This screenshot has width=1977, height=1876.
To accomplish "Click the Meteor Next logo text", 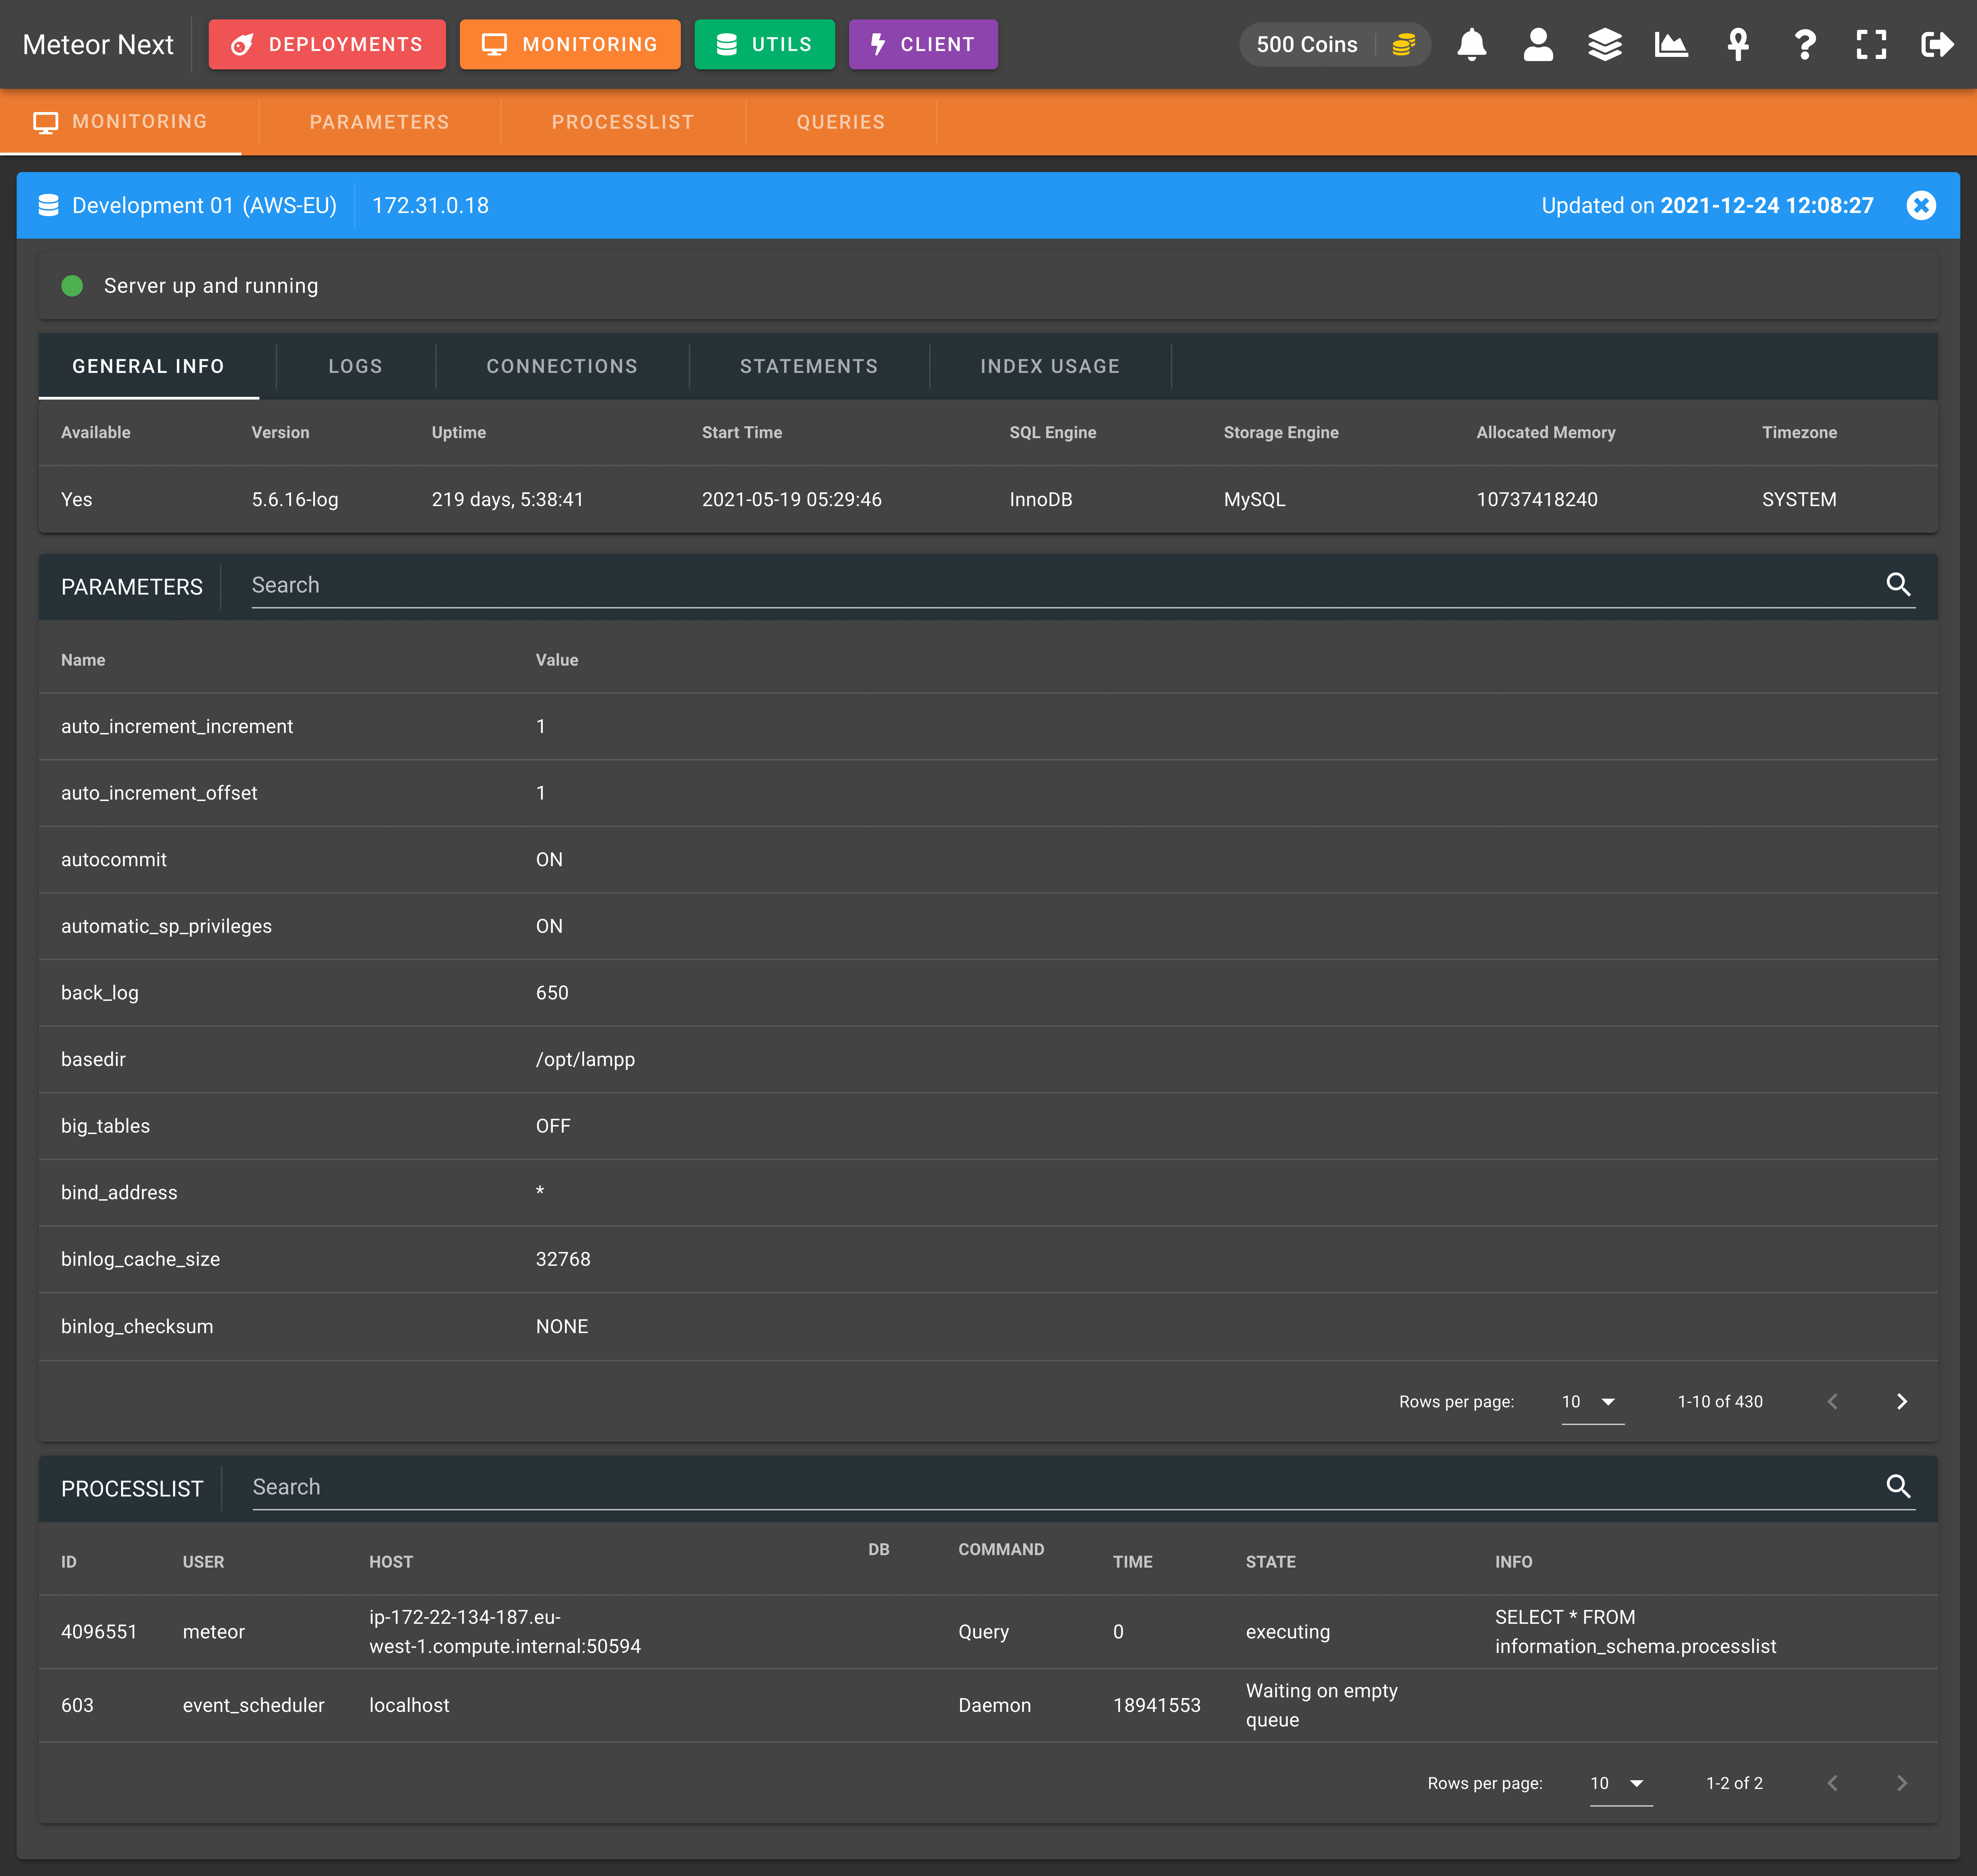I will [98, 45].
